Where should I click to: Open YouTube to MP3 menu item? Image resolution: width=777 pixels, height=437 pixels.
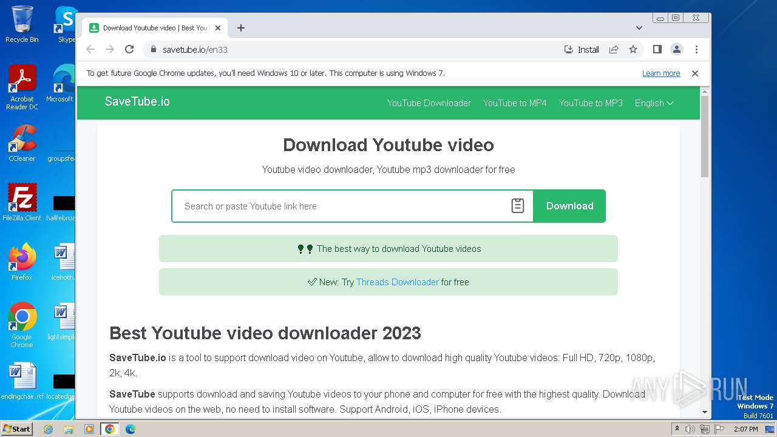tap(591, 103)
